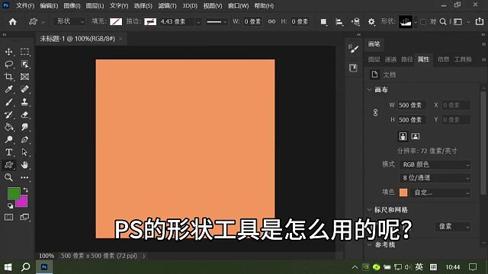
Task: Open the 自定 fill color dropdown
Action: coord(441,193)
